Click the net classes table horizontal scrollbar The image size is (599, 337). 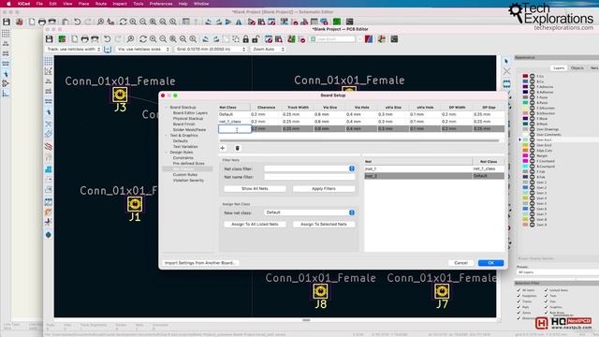pos(359,140)
